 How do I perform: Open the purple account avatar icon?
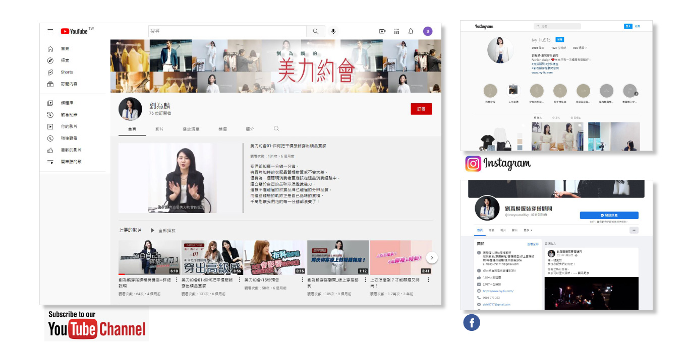[x=428, y=31]
